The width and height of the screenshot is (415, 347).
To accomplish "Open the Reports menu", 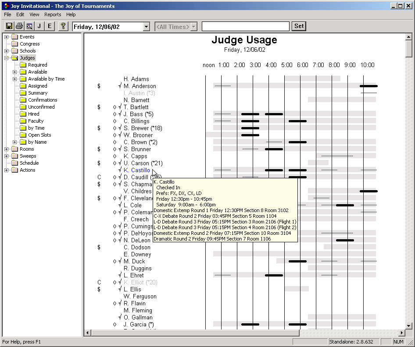I will point(53,14).
